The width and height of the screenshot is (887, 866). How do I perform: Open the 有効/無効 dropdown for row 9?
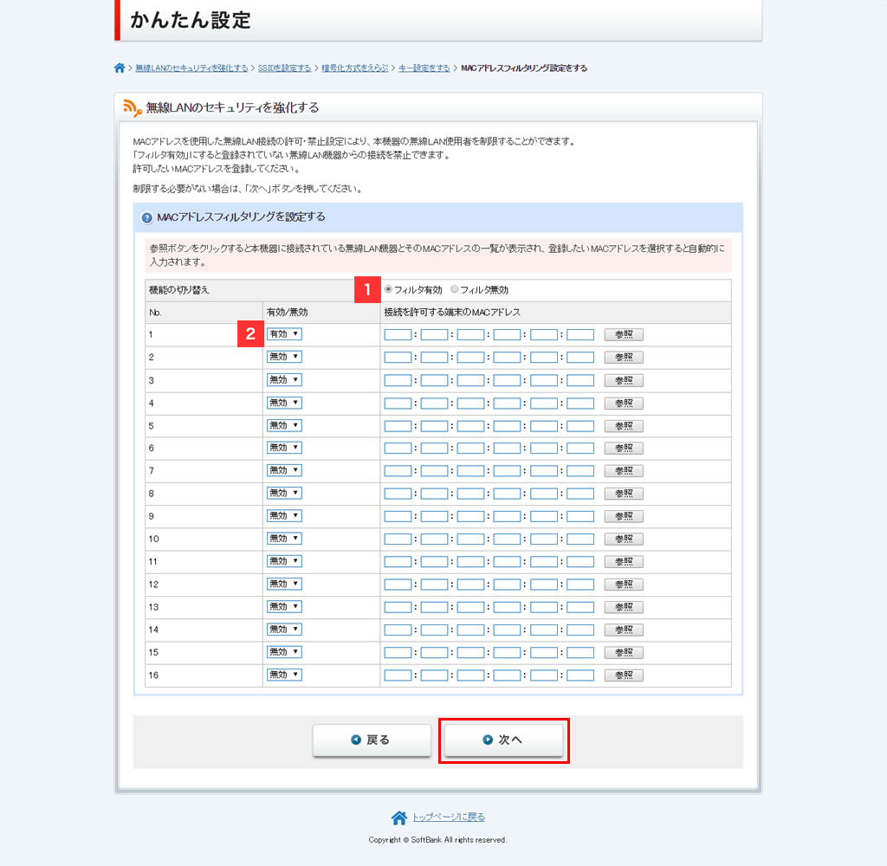tap(284, 516)
